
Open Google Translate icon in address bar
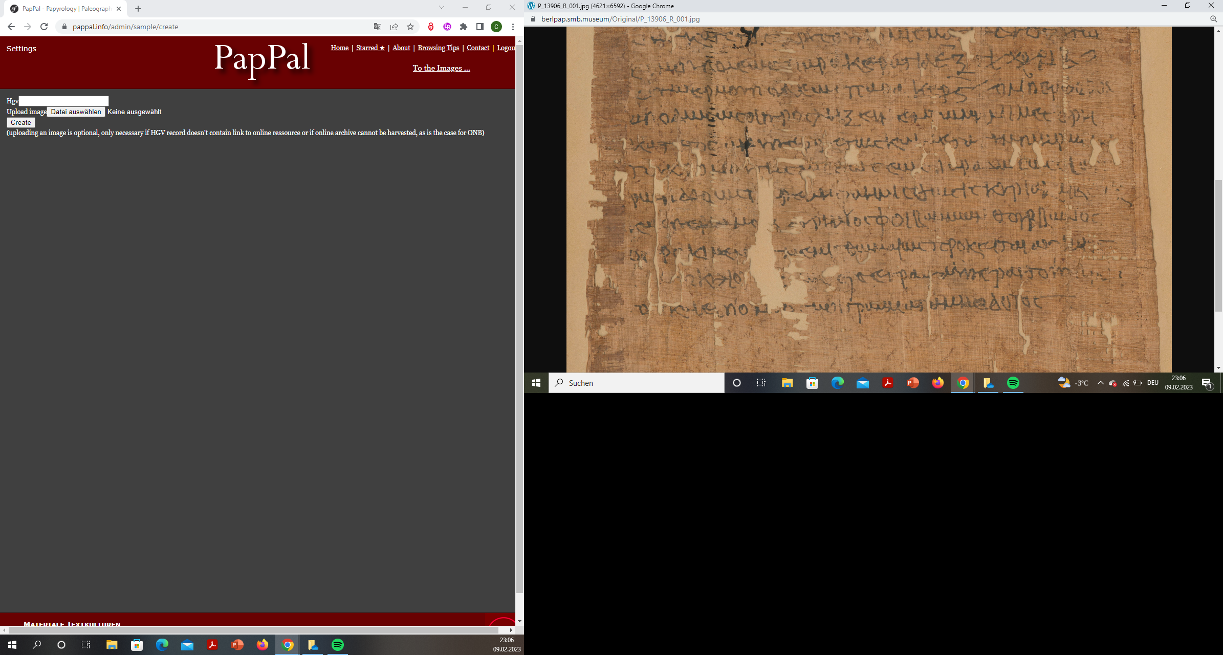[x=378, y=27]
